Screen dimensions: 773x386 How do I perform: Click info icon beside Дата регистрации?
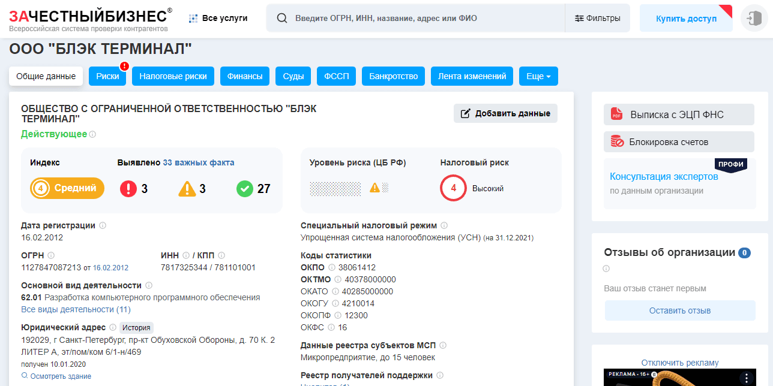(x=103, y=225)
